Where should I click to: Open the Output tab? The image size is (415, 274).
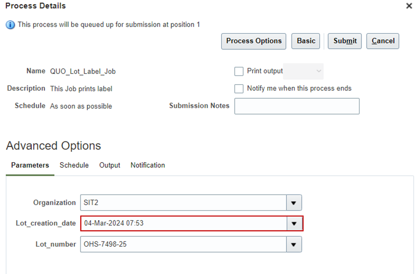pos(109,165)
